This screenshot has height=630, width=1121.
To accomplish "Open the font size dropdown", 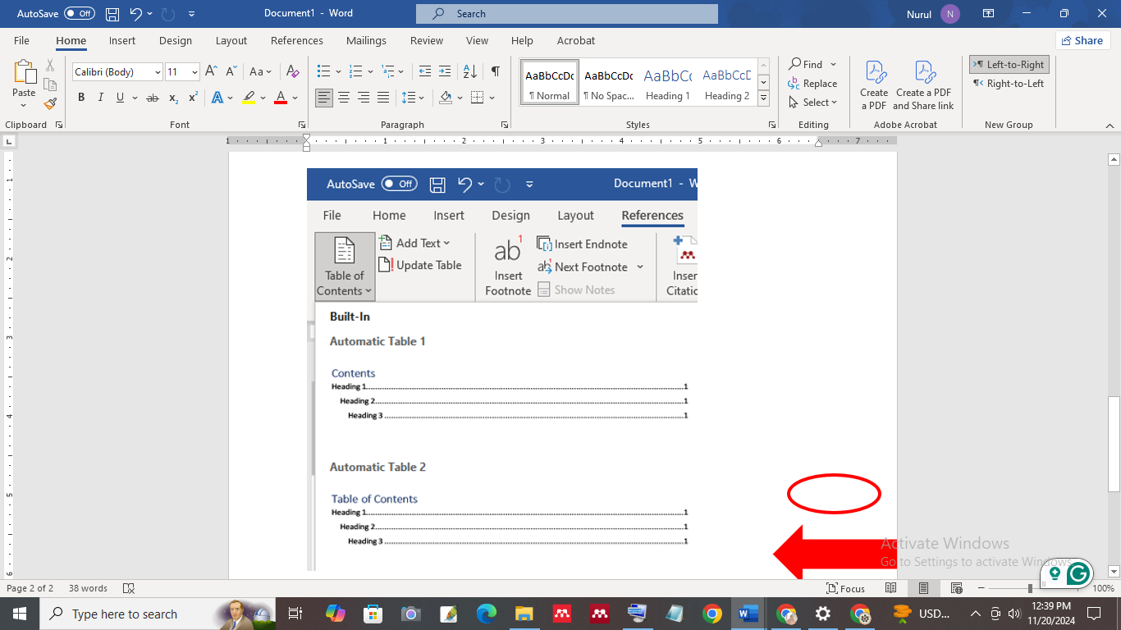I will (194, 72).
